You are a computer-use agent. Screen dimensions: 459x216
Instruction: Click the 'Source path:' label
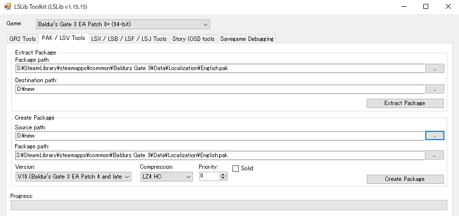click(x=30, y=127)
